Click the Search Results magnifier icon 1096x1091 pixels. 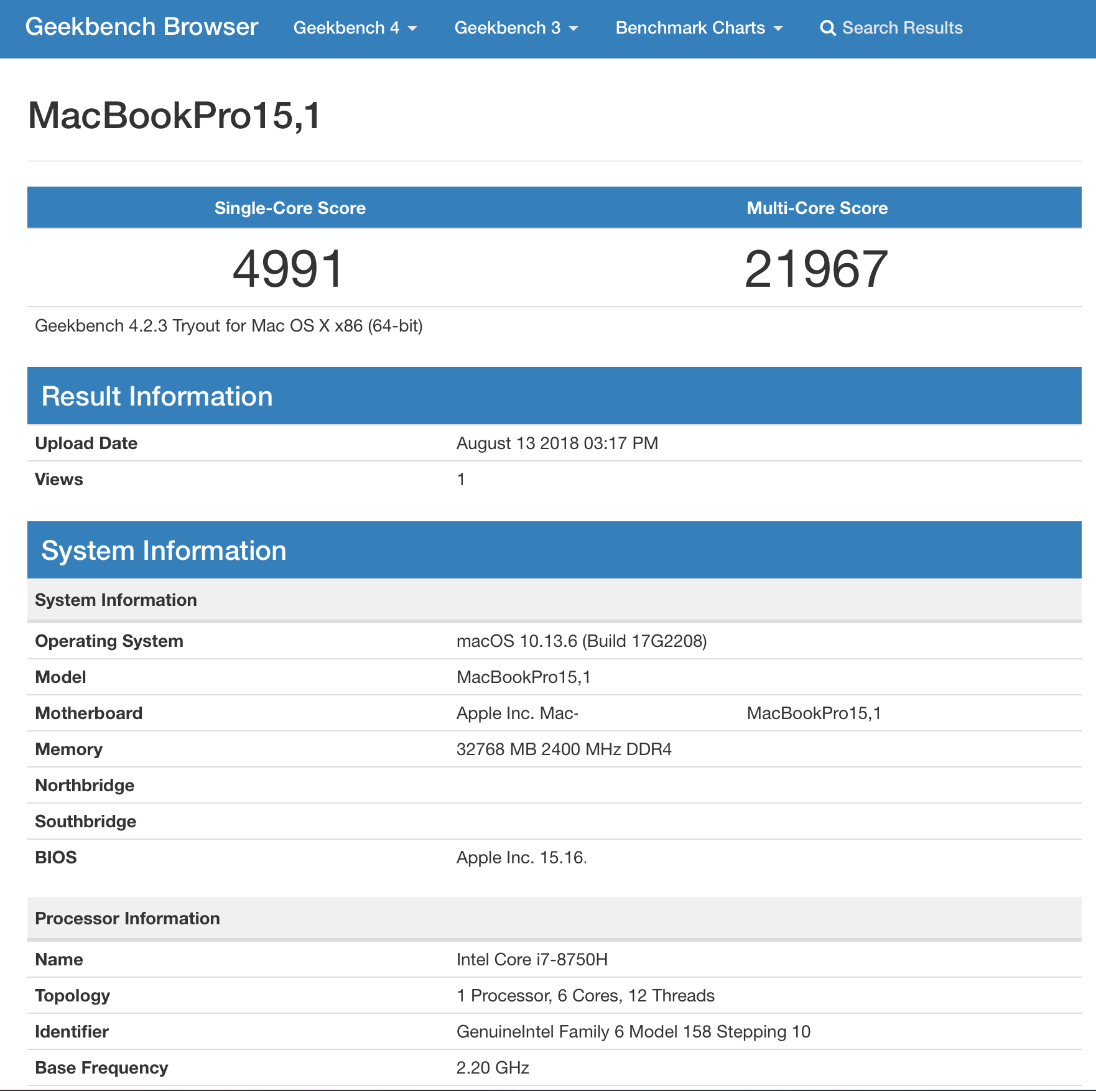click(x=828, y=28)
